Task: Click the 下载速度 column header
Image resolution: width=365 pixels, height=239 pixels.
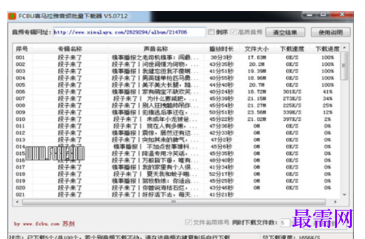Action: click(292, 49)
